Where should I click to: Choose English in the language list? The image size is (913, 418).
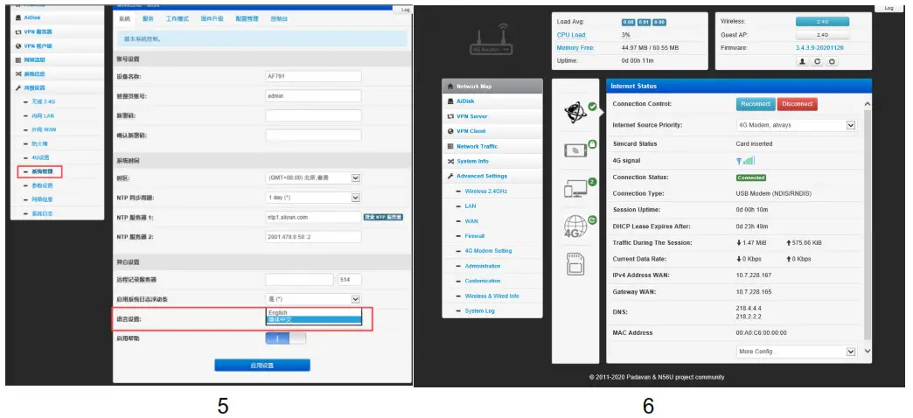click(x=314, y=313)
